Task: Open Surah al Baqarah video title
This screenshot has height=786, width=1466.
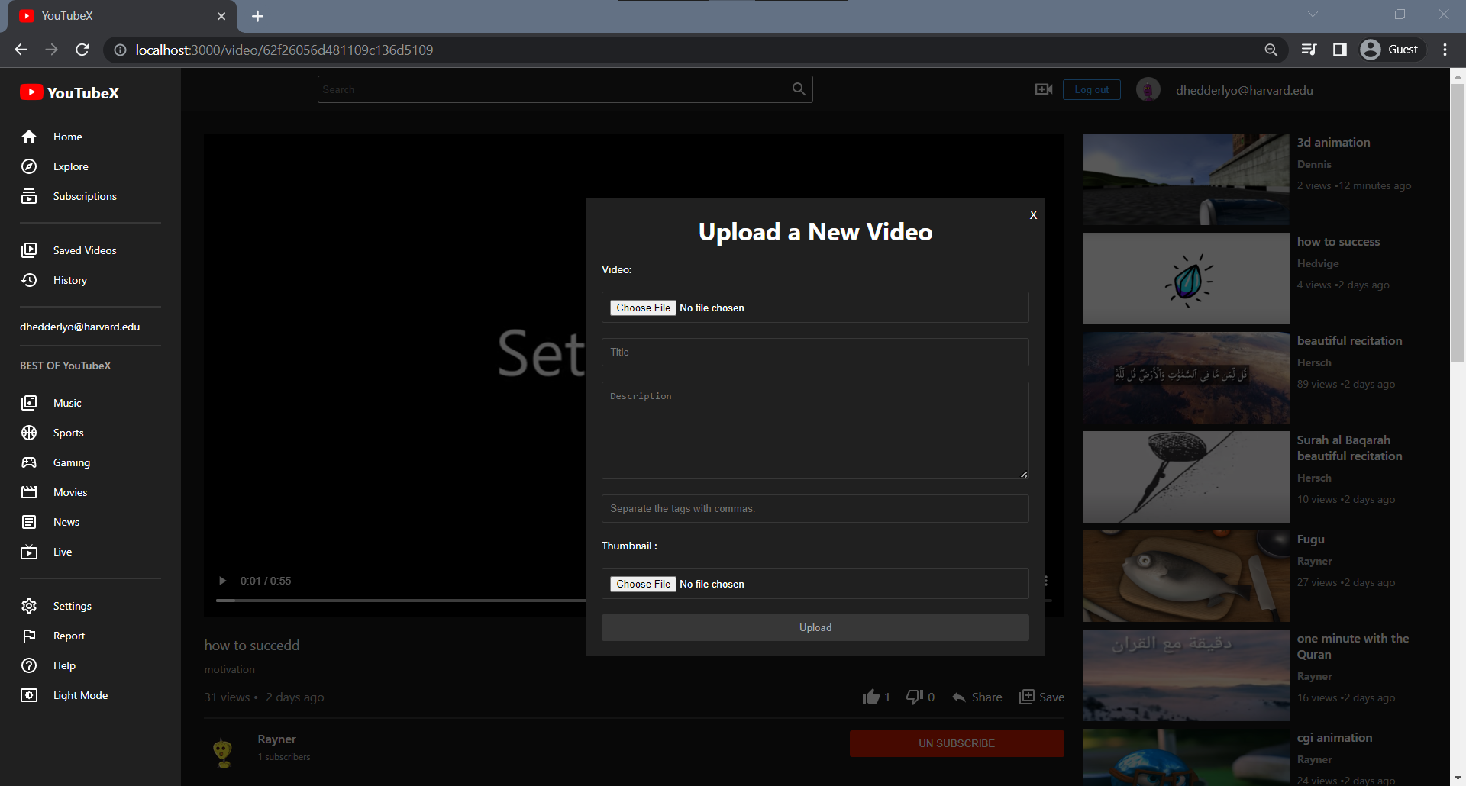Action: (x=1349, y=448)
